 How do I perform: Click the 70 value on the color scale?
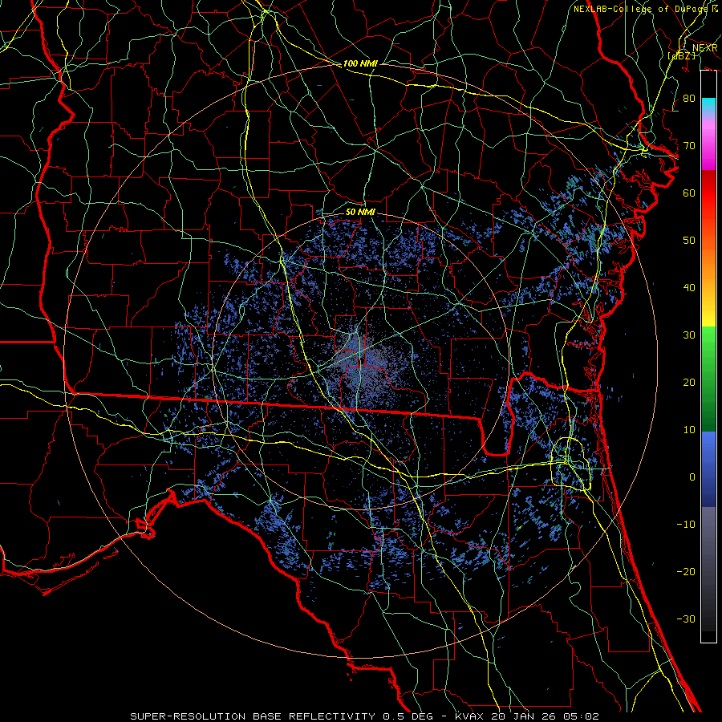pos(689,145)
